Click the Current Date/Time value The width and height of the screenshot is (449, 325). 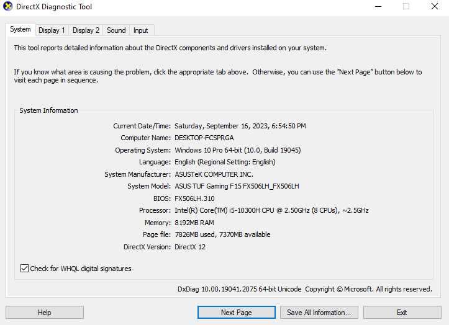[x=240, y=126]
